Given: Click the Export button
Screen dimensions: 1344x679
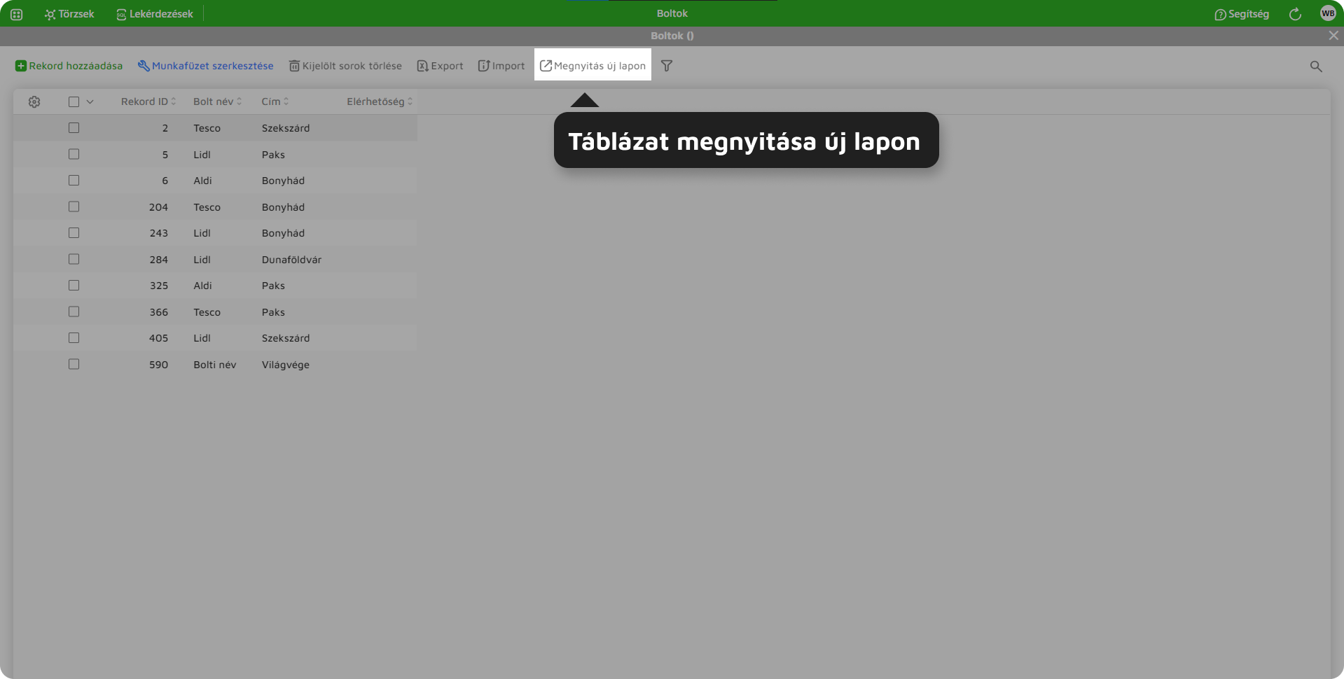Looking at the screenshot, I should tap(440, 66).
